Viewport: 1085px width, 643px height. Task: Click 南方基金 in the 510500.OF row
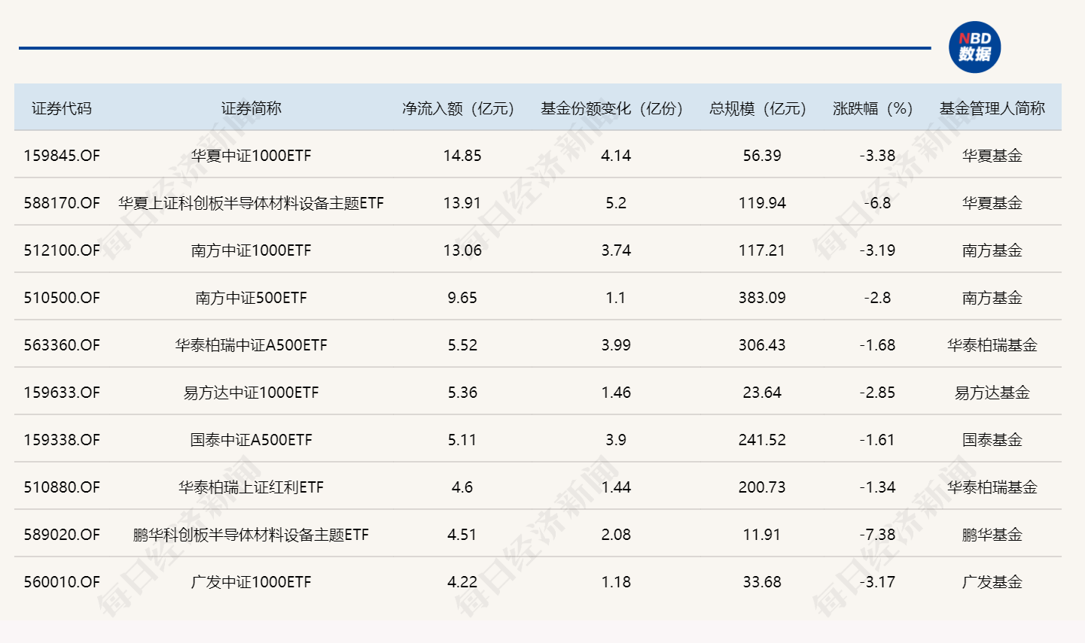pyautogui.click(x=992, y=298)
